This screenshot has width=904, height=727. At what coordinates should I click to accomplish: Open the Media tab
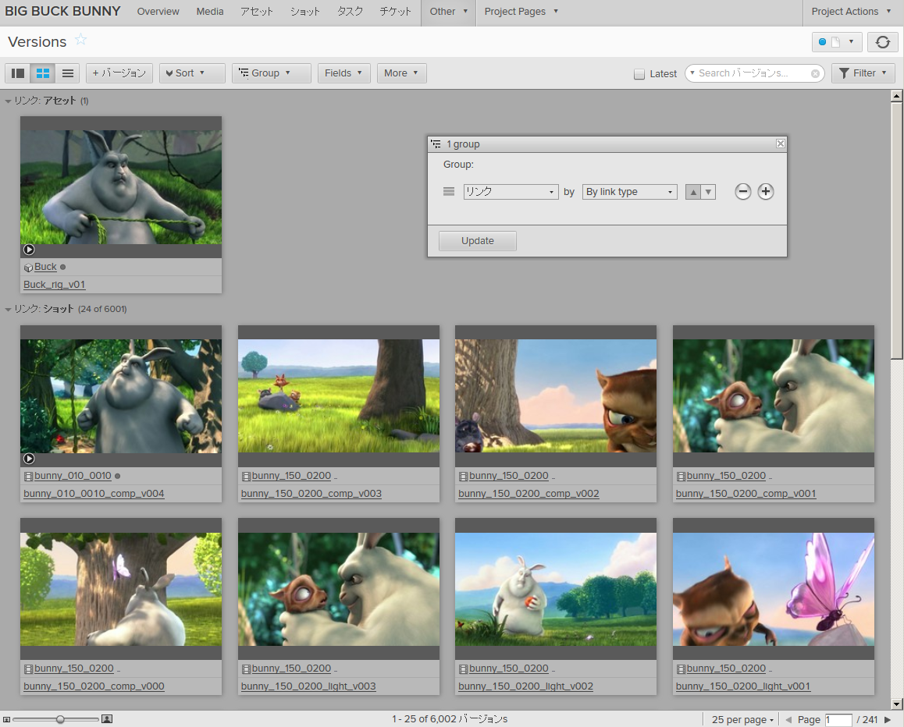tap(210, 12)
